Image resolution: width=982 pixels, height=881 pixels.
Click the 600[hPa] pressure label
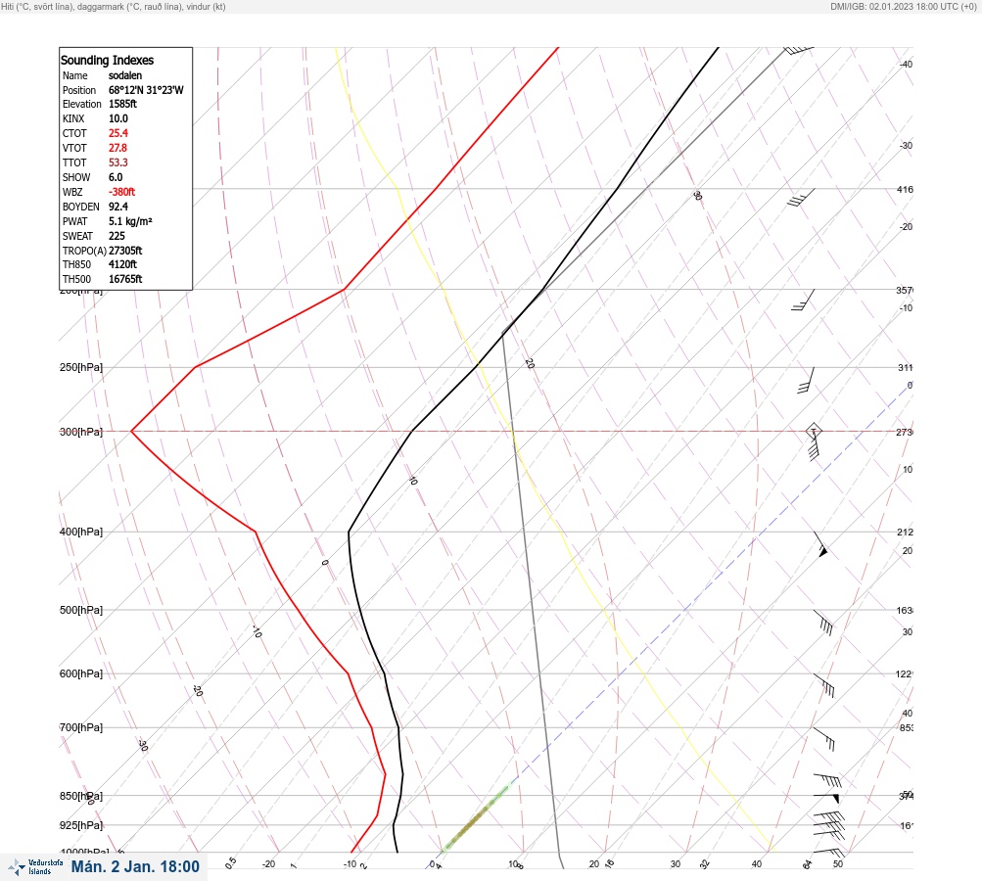pos(81,673)
